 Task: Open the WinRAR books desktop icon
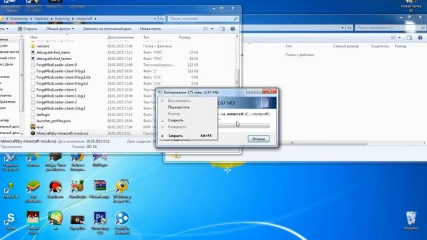(99, 189)
